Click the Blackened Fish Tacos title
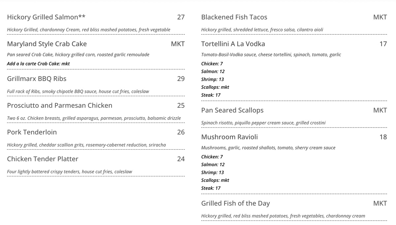Image resolution: width=396 pixels, height=225 pixels. (x=234, y=17)
